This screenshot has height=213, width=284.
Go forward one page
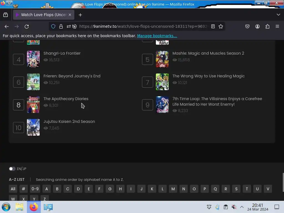(17, 26)
